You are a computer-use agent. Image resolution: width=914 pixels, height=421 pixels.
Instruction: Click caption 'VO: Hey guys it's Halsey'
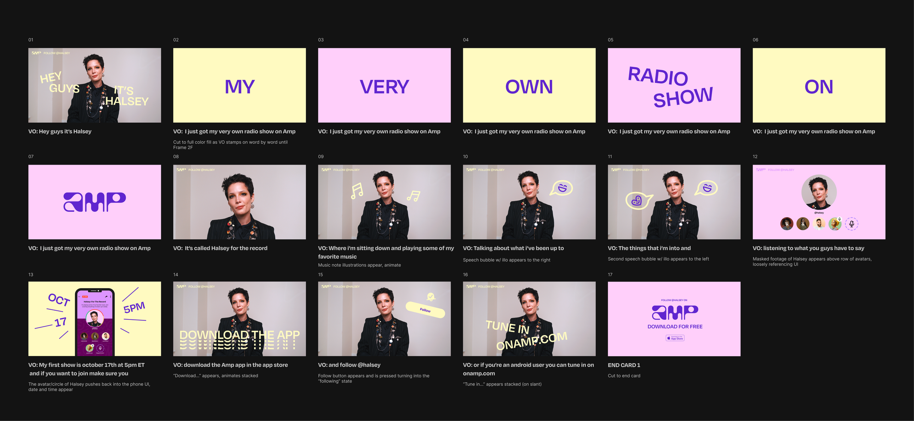60,131
